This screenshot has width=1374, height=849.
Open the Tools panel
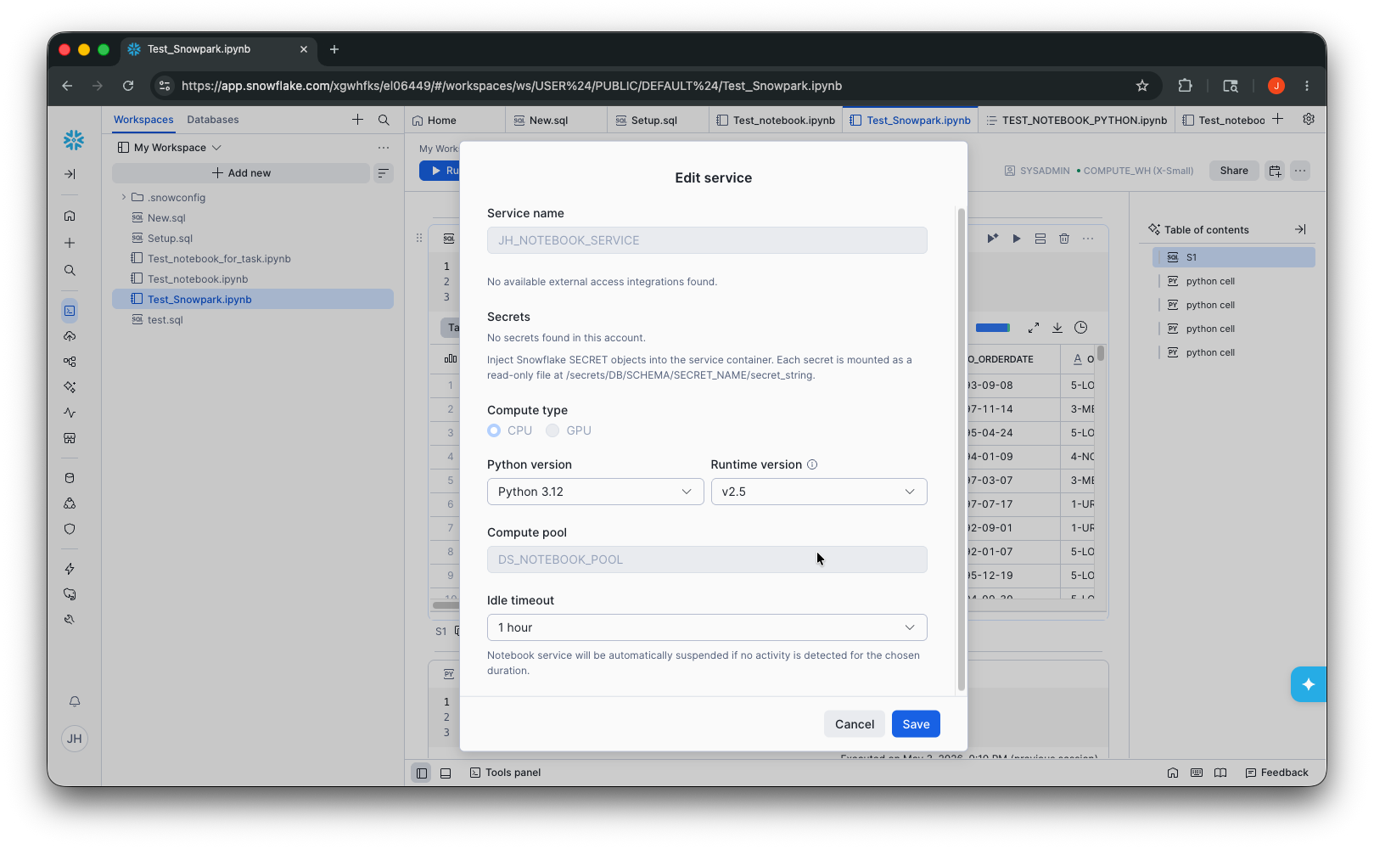[x=505, y=773]
